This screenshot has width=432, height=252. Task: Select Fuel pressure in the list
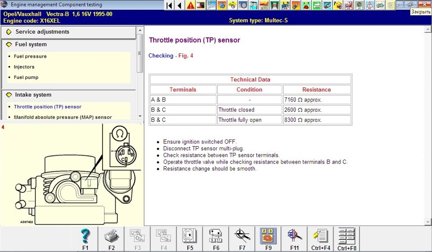(x=30, y=56)
